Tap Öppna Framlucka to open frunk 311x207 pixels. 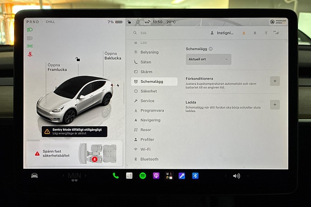pyautogui.click(x=57, y=67)
